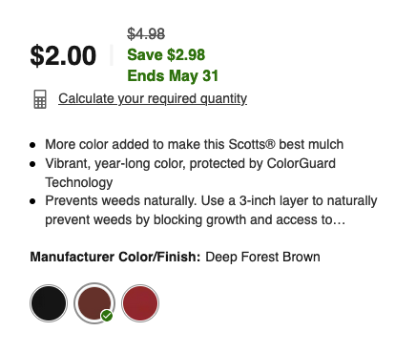
Task: Select the black mulch color swatch
Action: click(49, 303)
